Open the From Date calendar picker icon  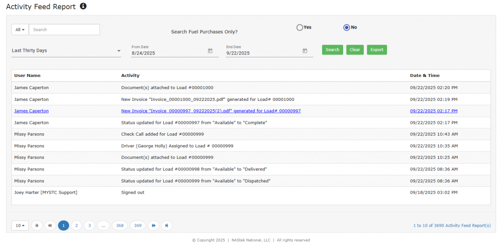click(x=210, y=51)
